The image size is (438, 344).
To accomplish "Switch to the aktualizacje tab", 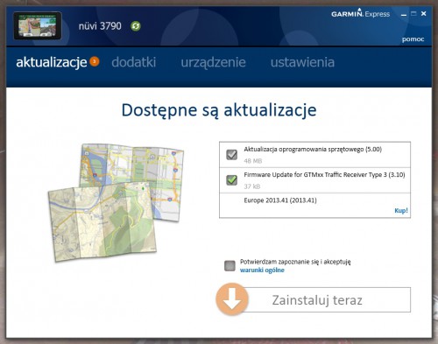I will point(52,62).
